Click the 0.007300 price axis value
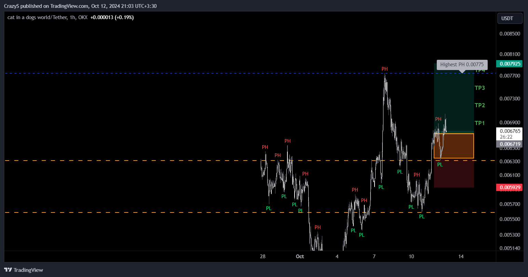This screenshot has width=528, height=277. (x=510, y=98)
